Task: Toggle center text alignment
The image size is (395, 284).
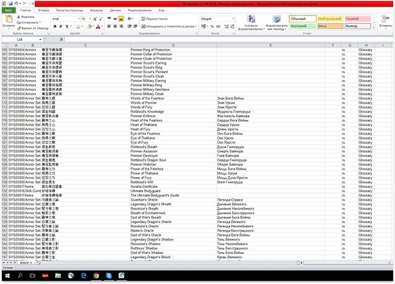Action: click(115, 26)
